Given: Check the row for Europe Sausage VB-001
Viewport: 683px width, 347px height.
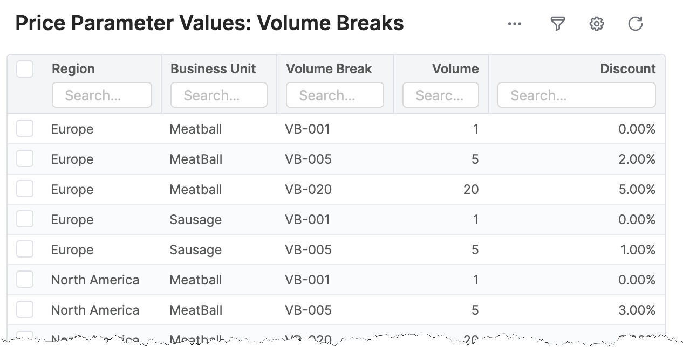Looking at the screenshot, I should click(25, 219).
